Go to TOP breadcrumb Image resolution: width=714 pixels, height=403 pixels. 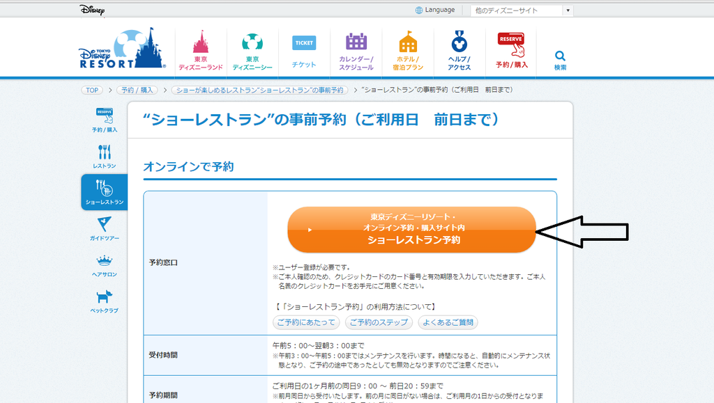pyautogui.click(x=92, y=90)
